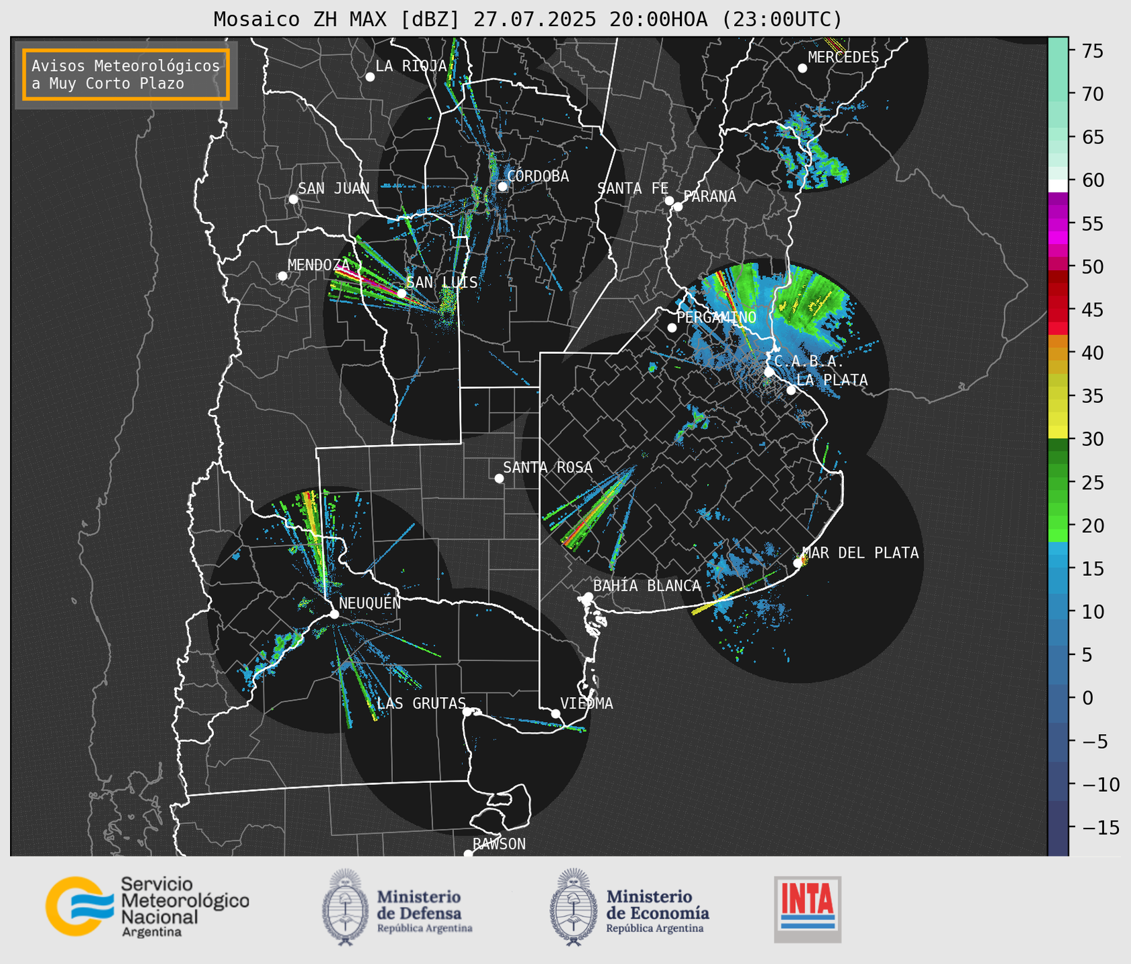1131x964 pixels.
Task: Select the MENDOZA city marker
Action: 282,276
